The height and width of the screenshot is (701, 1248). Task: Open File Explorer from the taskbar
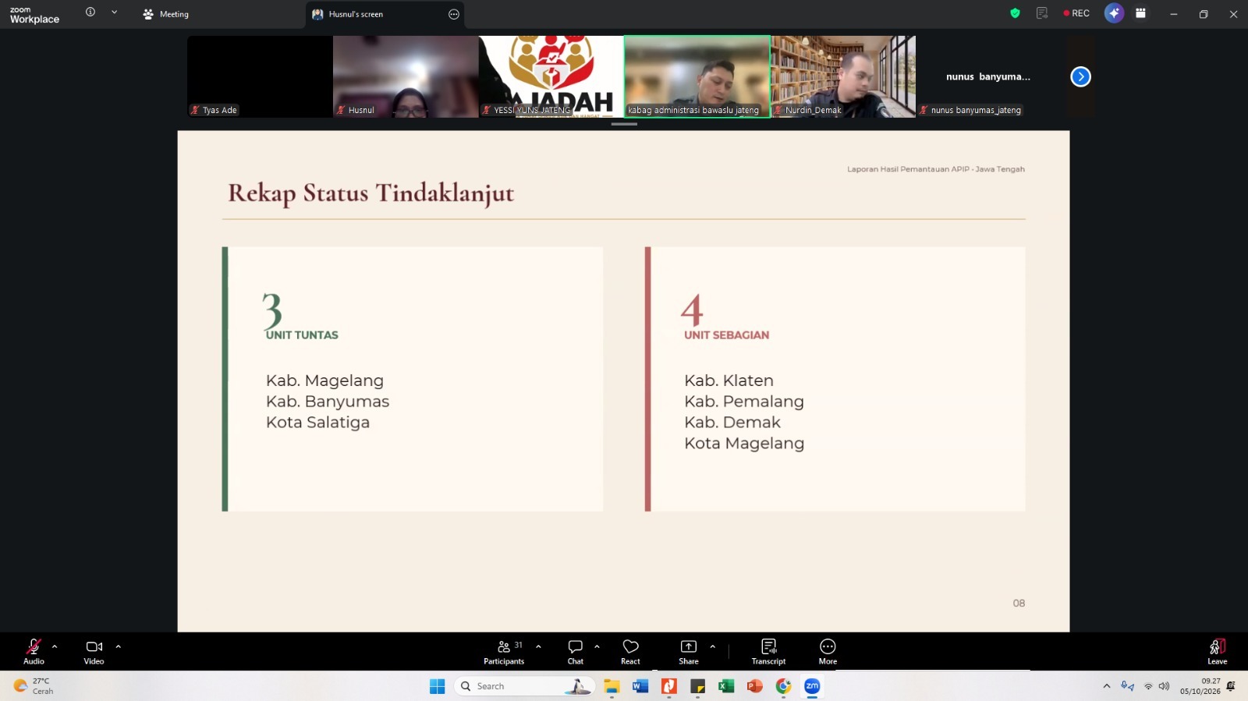pos(612,686)
